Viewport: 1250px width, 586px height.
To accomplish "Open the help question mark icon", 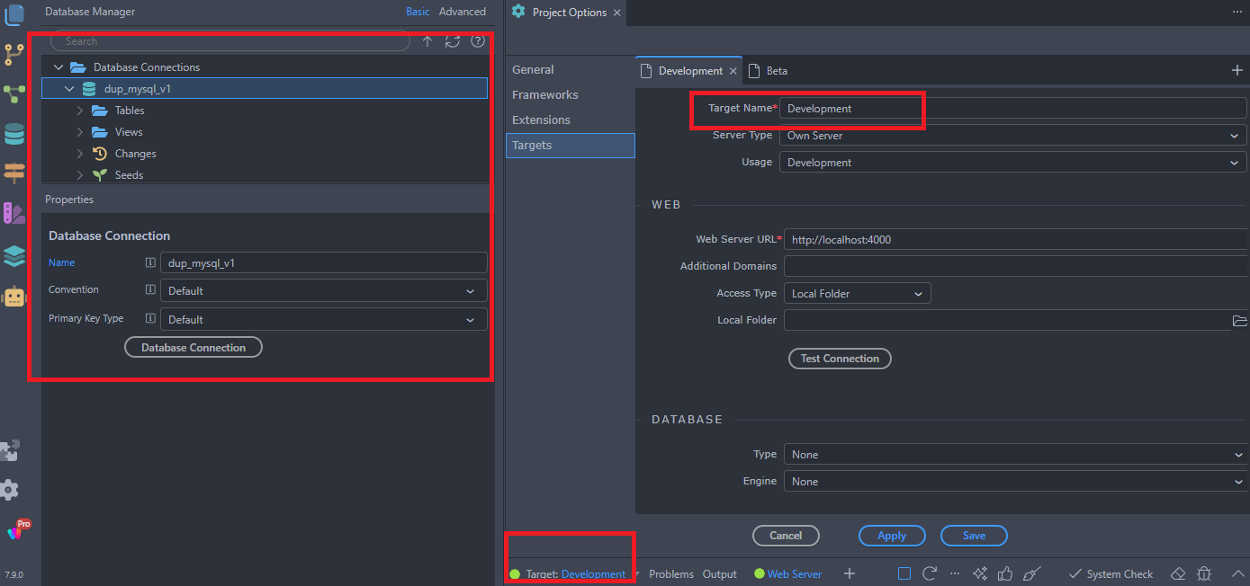I will click(x=478, y=41).
